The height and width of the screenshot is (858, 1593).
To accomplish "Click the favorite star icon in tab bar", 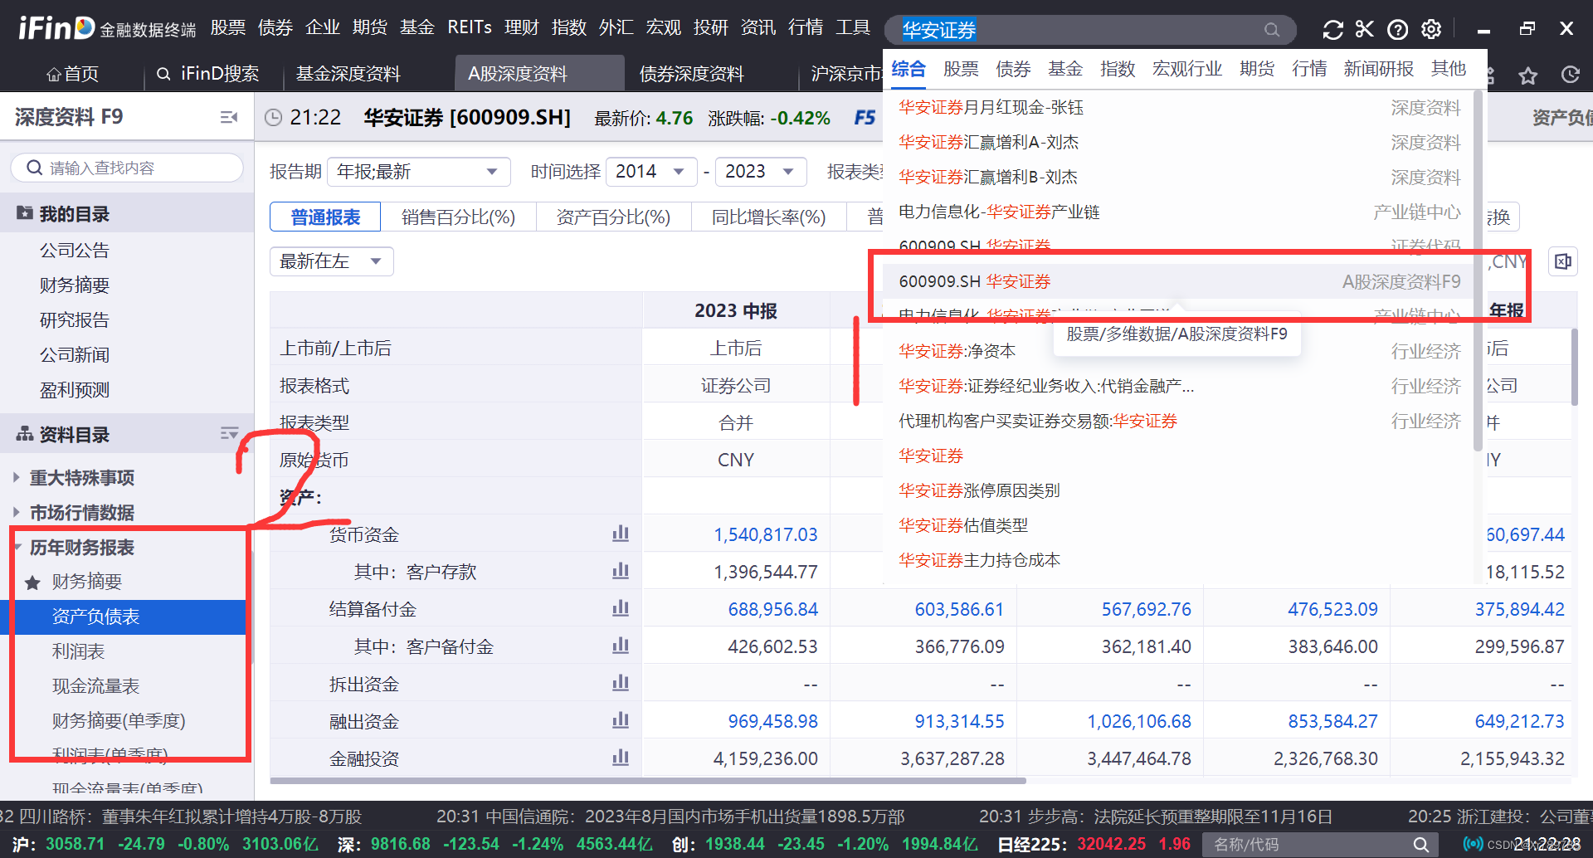I will [1528, 76].
